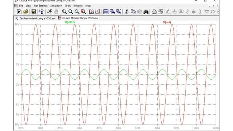Screen dimensions: 233x131
Task: Click the green V(n001) trace label
Action: pyautogui.click(x=70, y=22)
